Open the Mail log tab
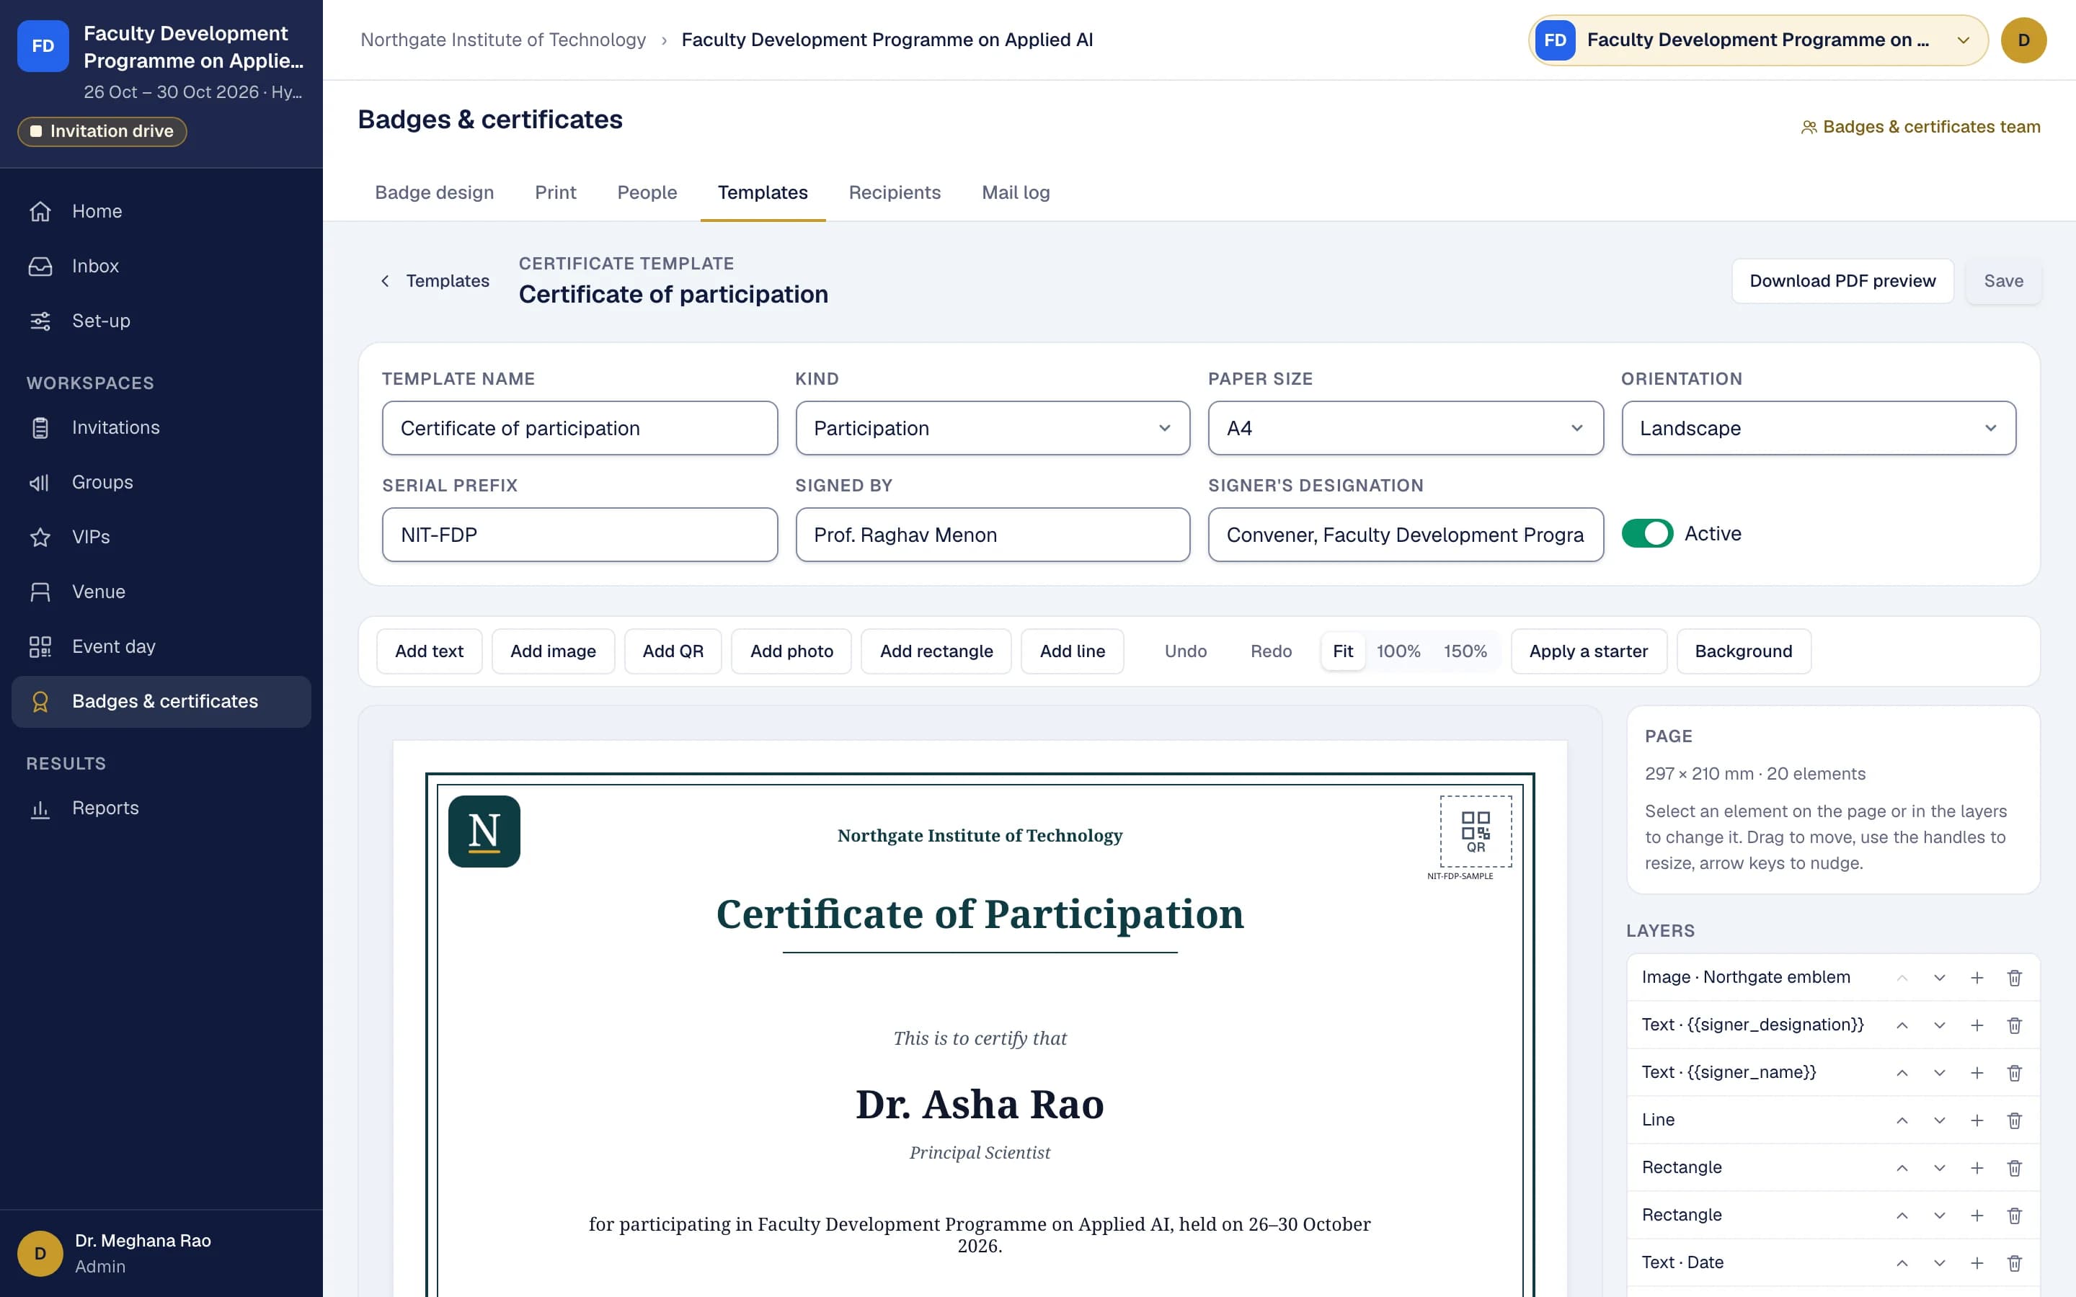The height and width of the screenshot is (1297, 2076). [1016, 192]
